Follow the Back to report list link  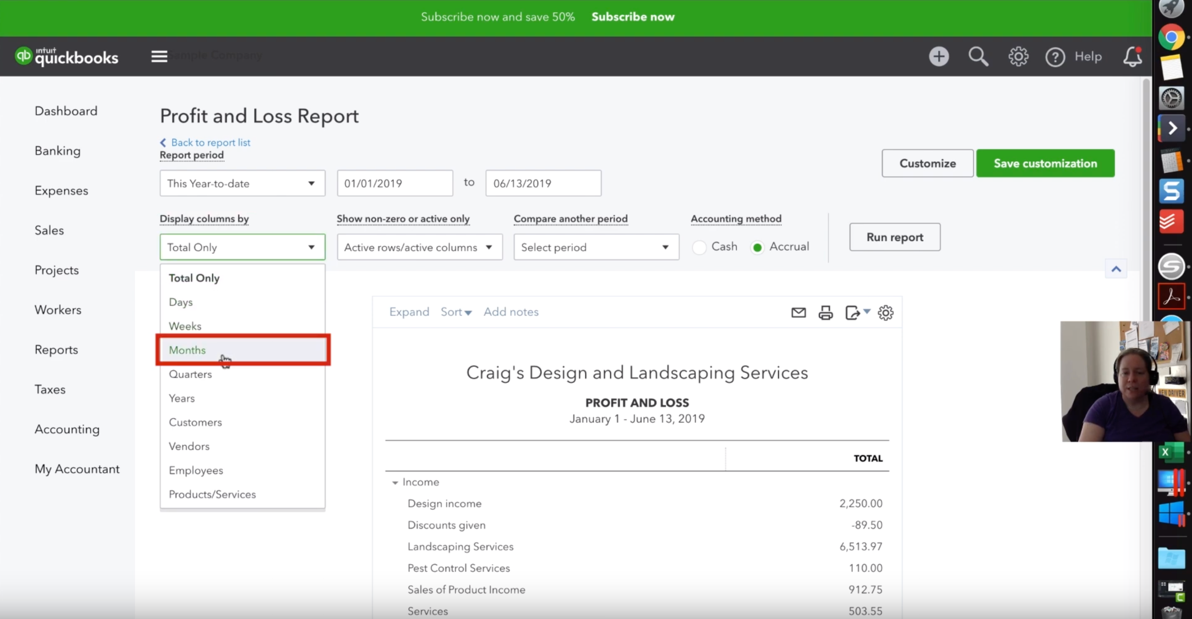[210, 143]
